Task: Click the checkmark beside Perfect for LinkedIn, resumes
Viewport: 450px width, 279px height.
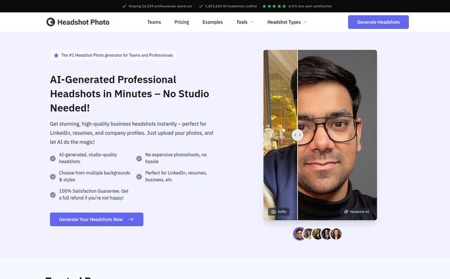Action: point(139,177)
